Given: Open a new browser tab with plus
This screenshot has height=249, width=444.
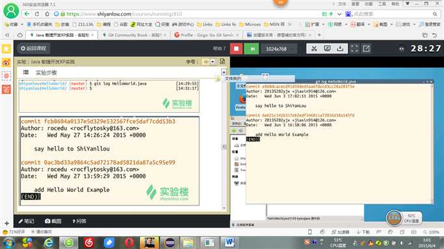Looking at the screenshot, I should 319,35.
